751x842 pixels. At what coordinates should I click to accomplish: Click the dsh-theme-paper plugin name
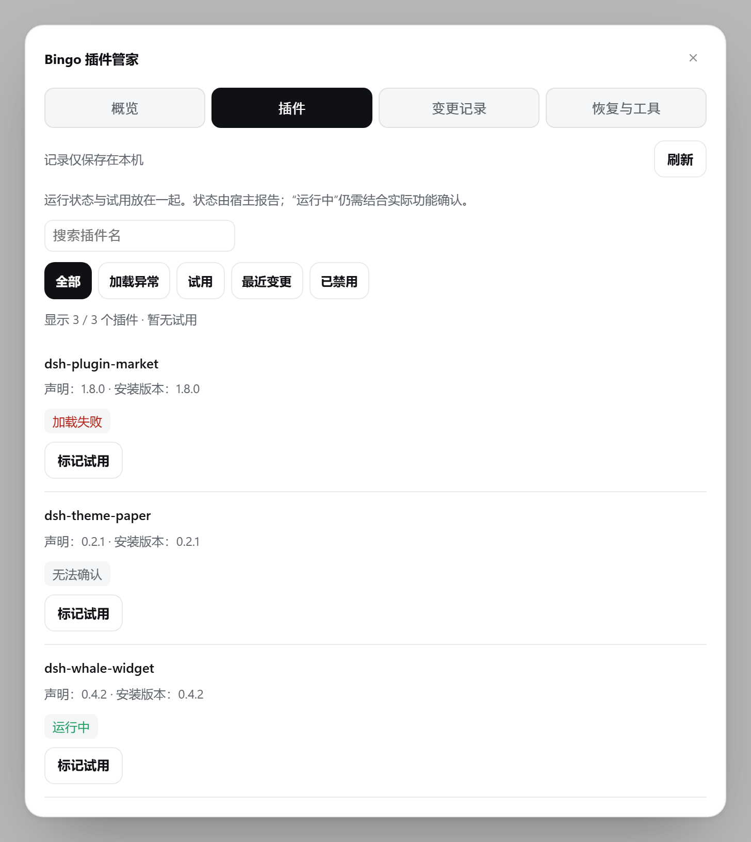[97, 515]
